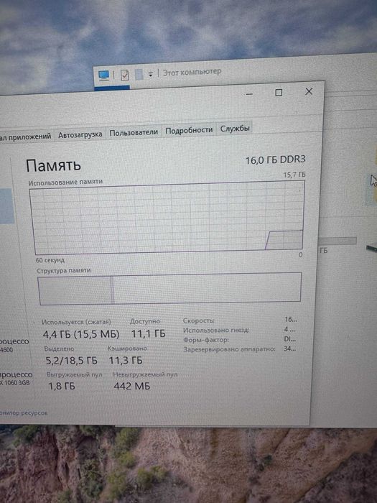Viewport: 377px width, 503px height.
Task: Open the Автозагрузка tab
Action: [80, 135]
